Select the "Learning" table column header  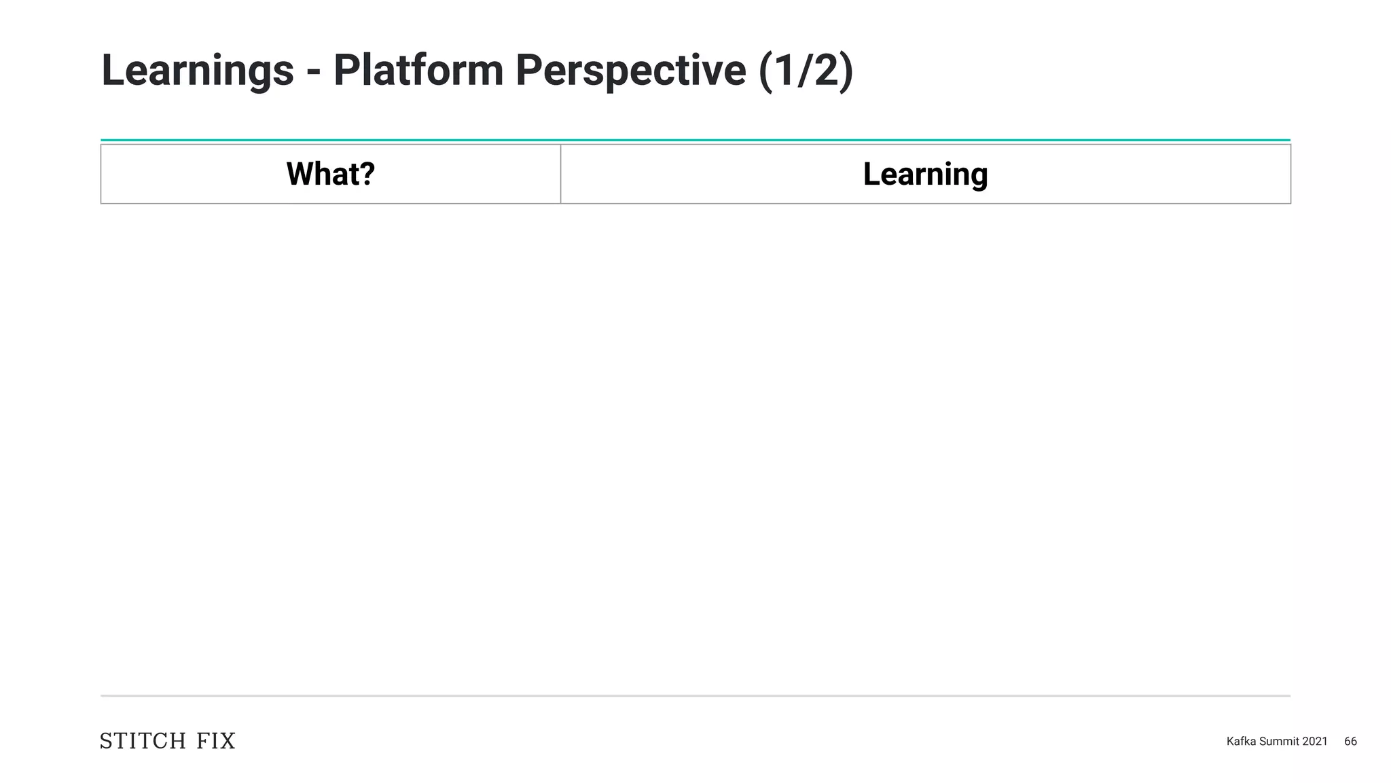[x=925, y=174]
